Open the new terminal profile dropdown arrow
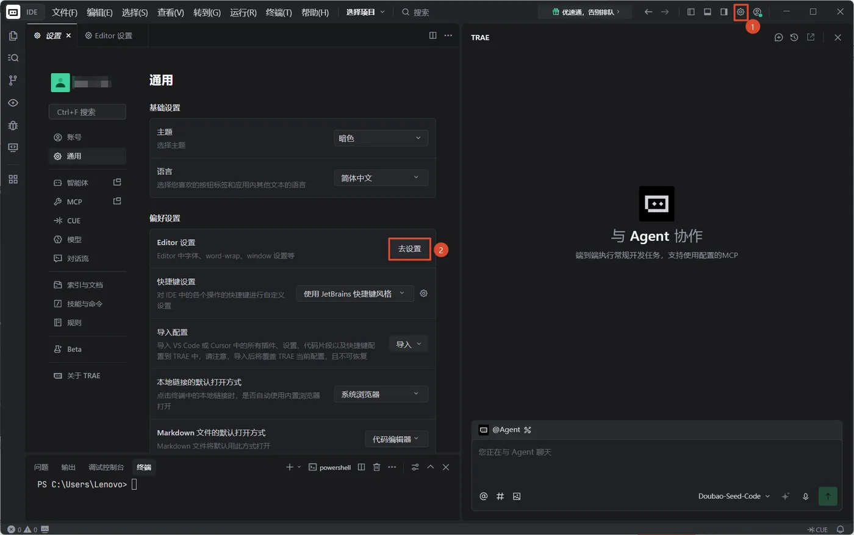 [299, 467]
